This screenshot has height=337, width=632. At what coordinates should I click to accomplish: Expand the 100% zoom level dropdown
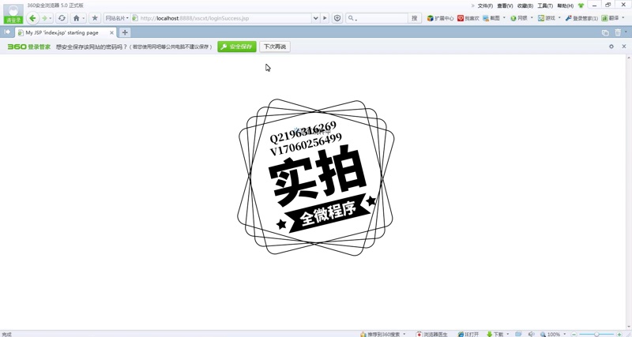click(565, 334)
